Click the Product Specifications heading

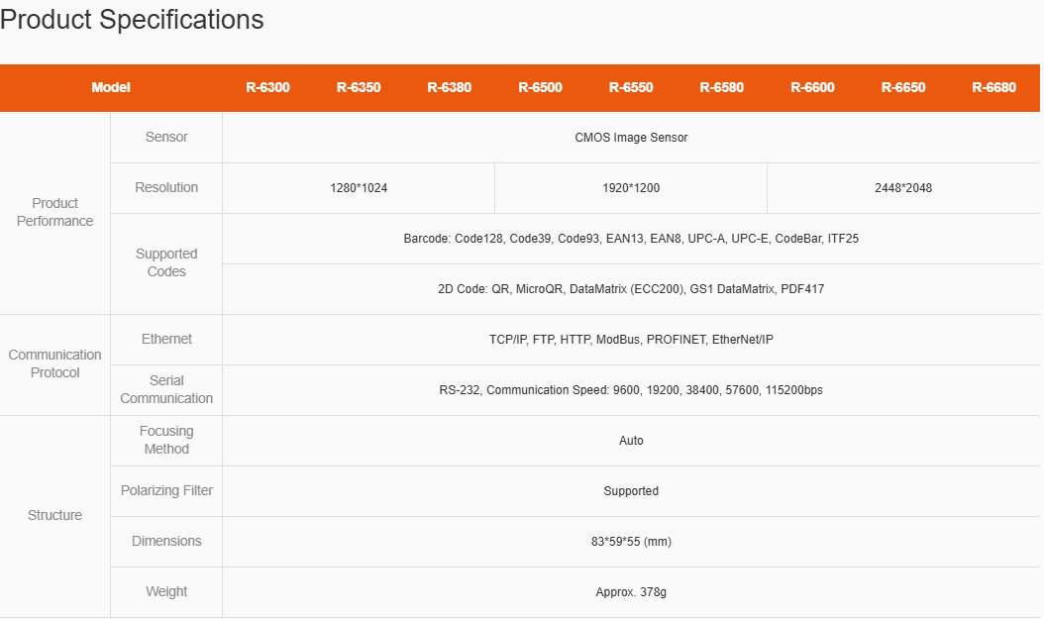(x=132, y=20)
